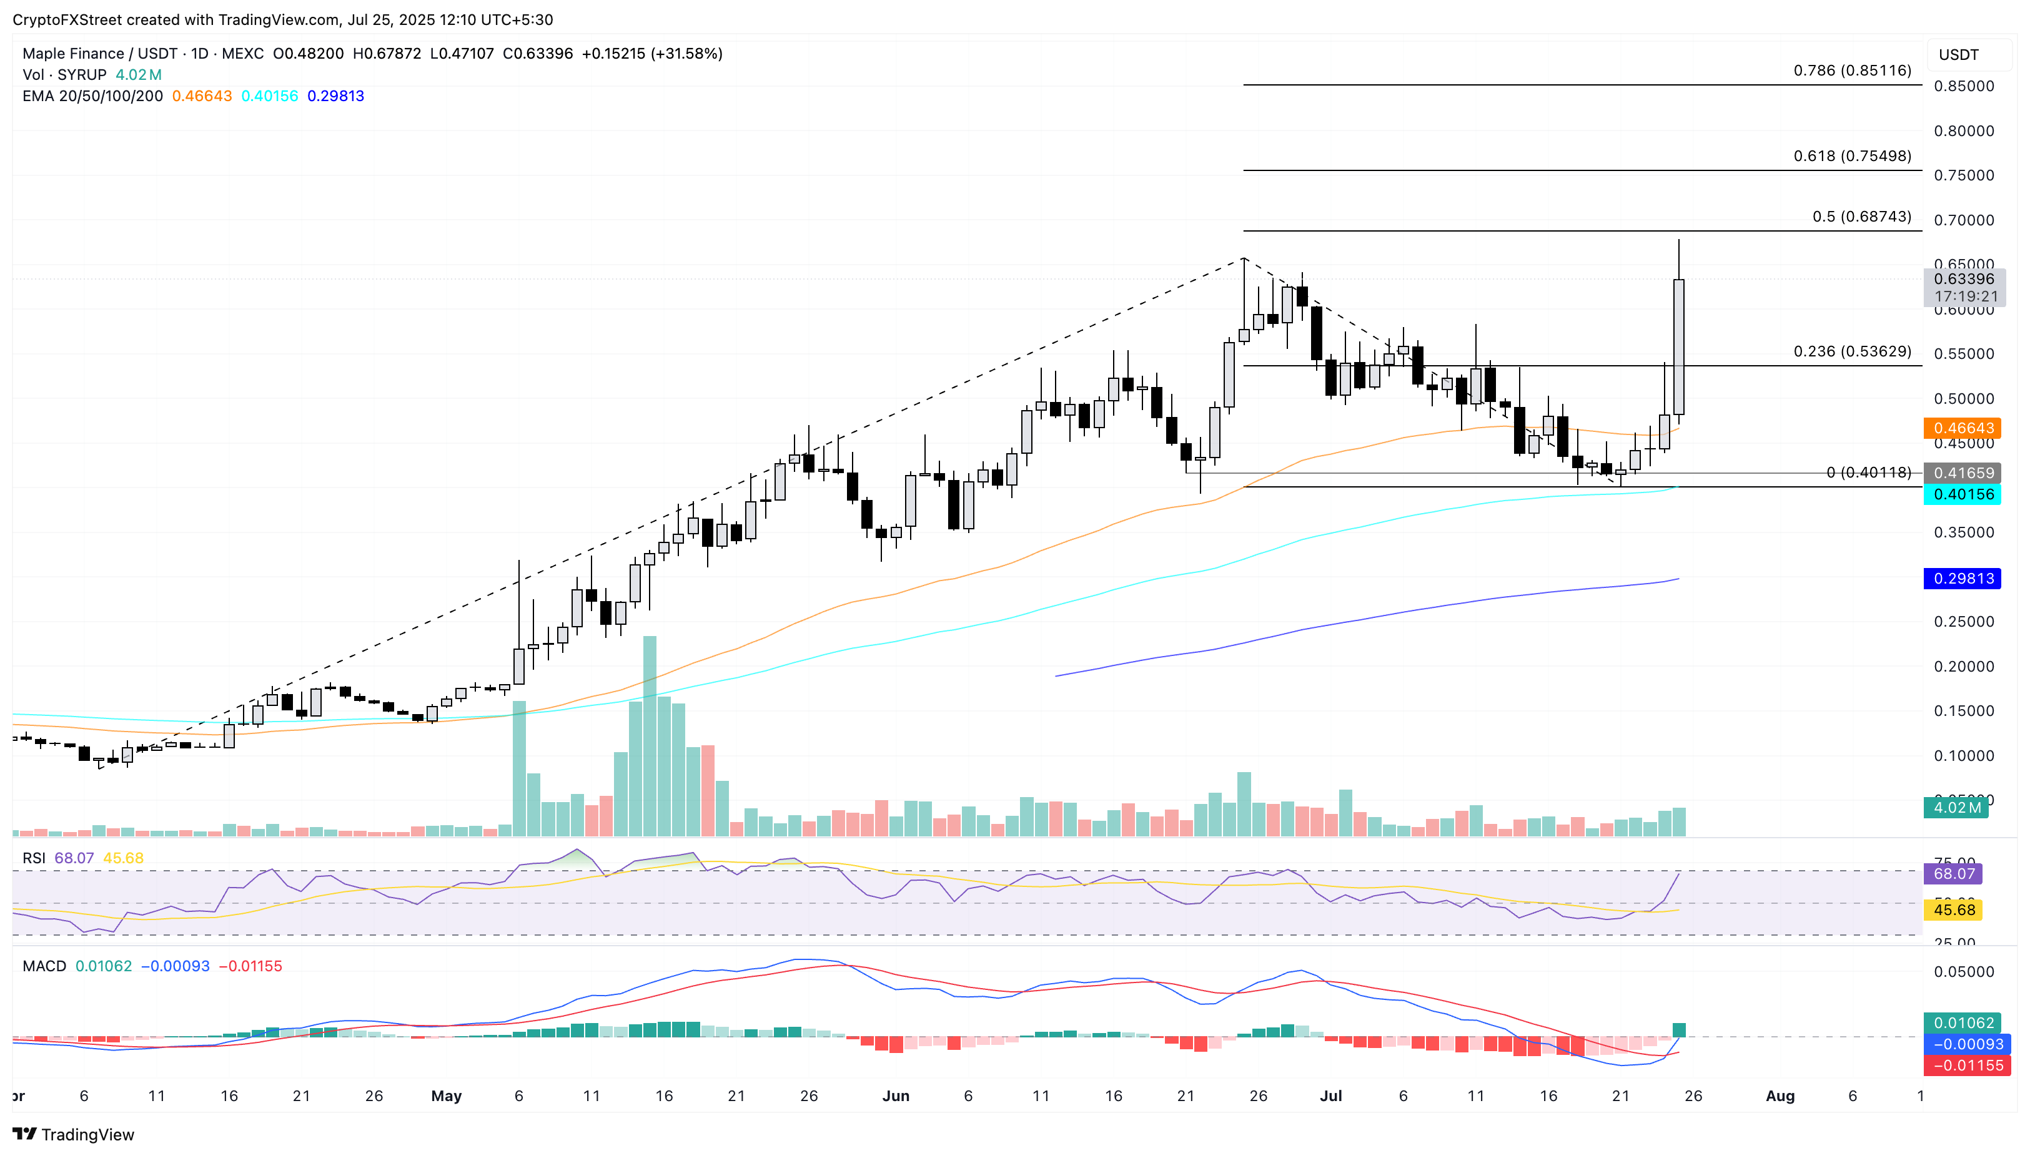Select the MACD indicator label

click(44, 966)
